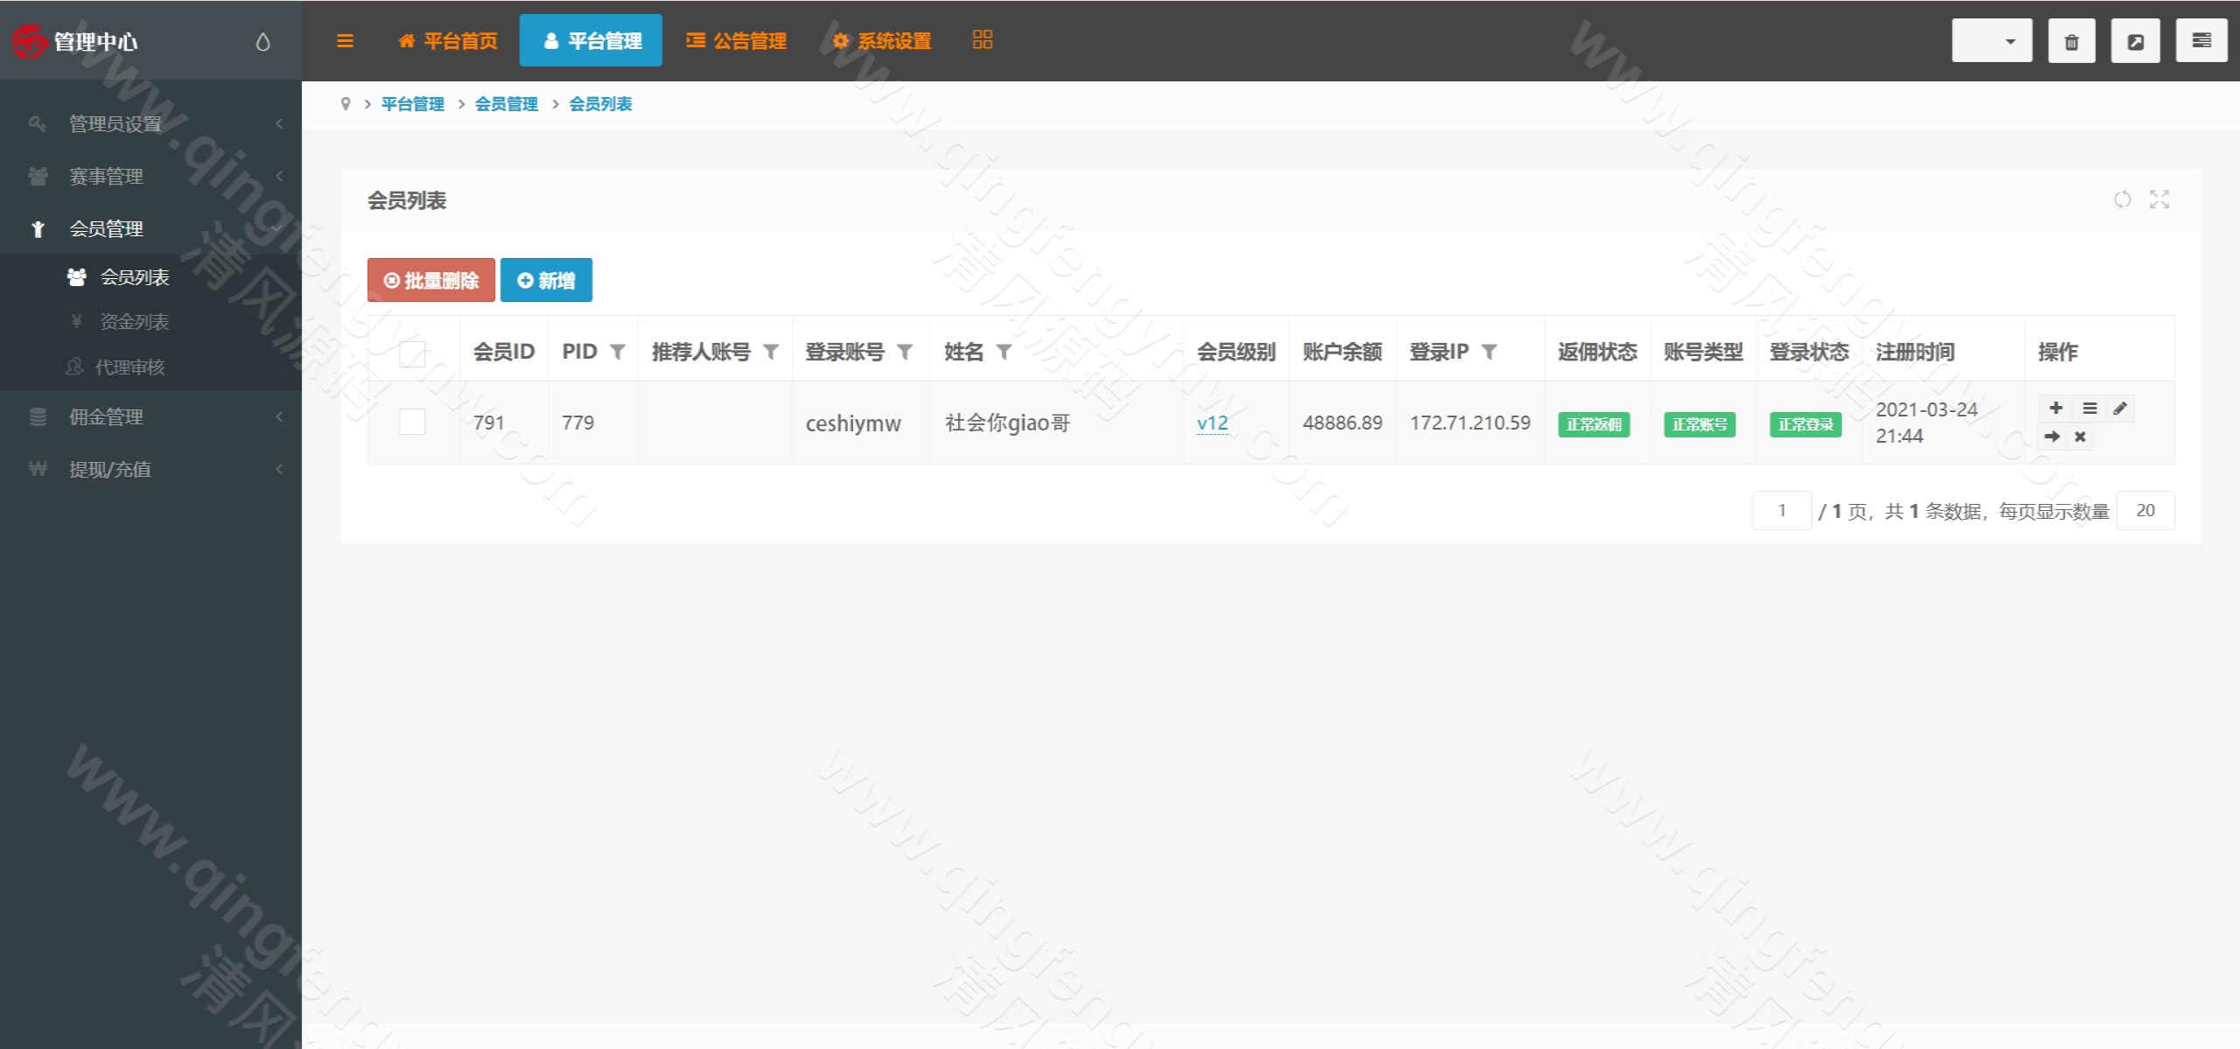Image resolution: width=2240 pixels, height=1049 pixels.
Task: Switch to the 公告管理 menu tab
Action: click(x=737, y=40)
